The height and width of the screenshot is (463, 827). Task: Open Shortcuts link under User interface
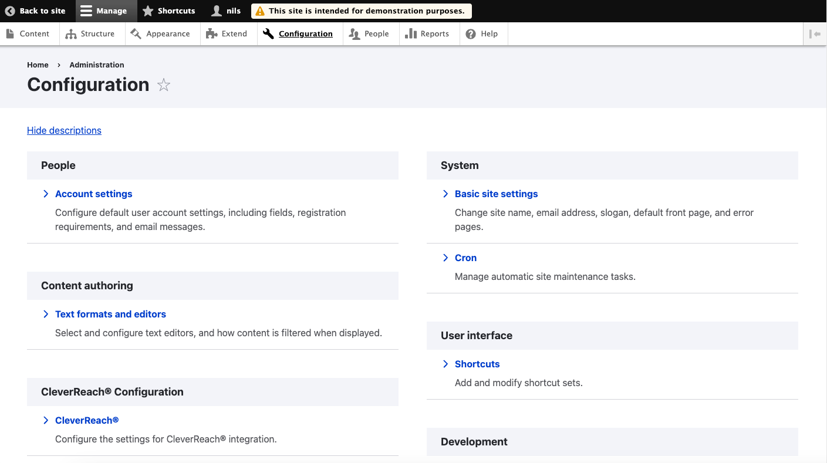click(x=477, y=364)
